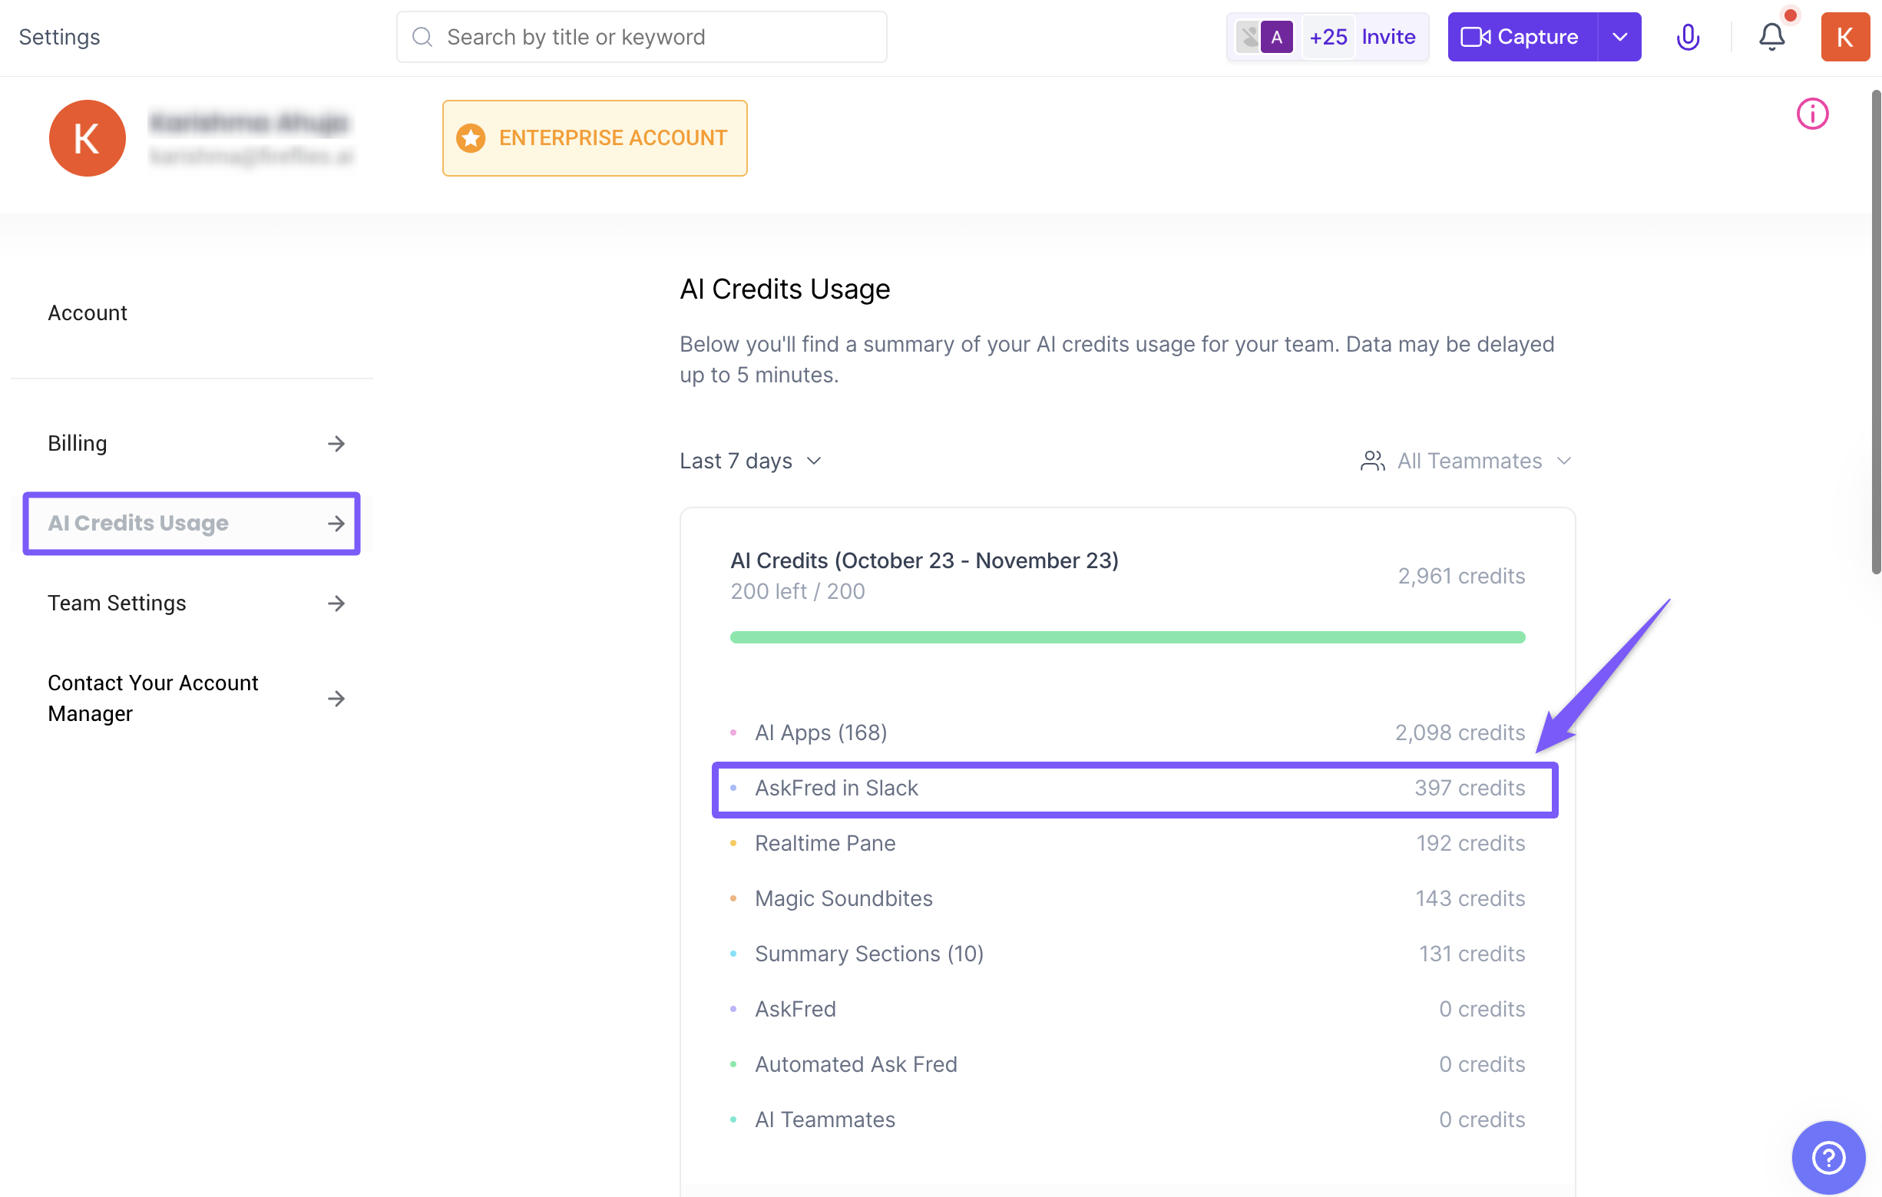The width and height of the screenshot is (1882, 1197).
Task: Click the orange K profile avatar top right
Action: pyautogui.click(x=1844, y=37)
